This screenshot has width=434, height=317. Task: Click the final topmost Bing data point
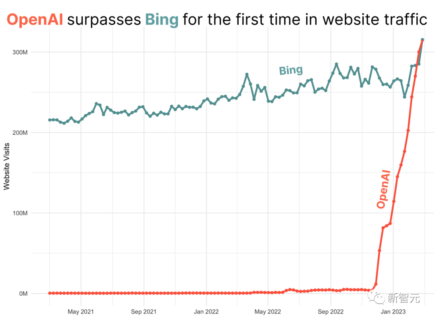click(x=422, y=40)
